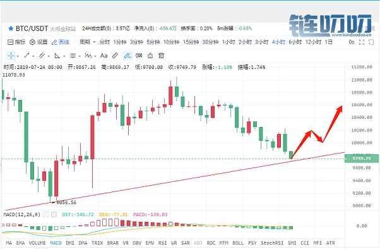This screenshot has width=380, height=249.
Task: Select the horizontal lines tool
Action: click(x=73, y=56)
